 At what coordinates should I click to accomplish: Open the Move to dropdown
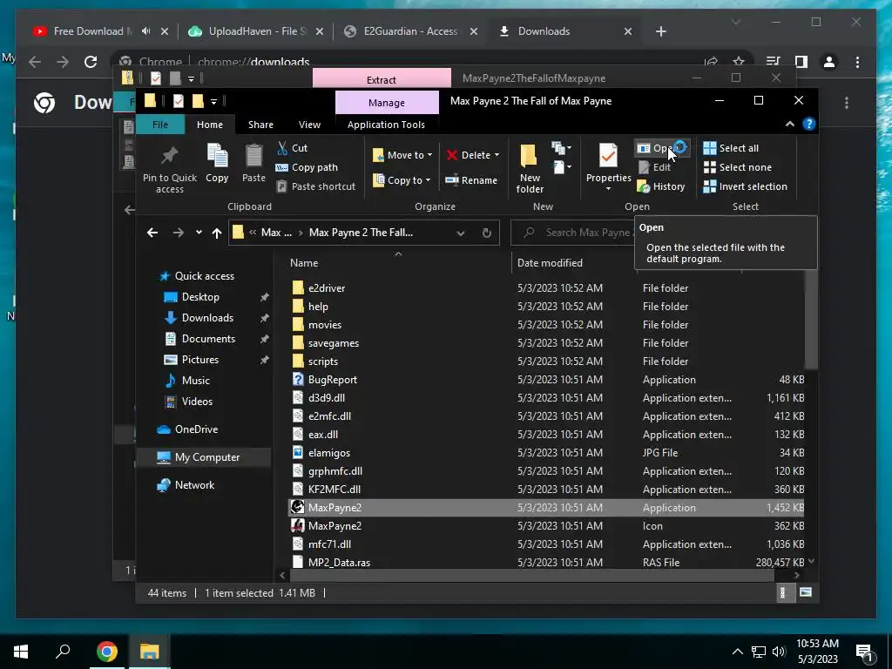coord(402,155)
